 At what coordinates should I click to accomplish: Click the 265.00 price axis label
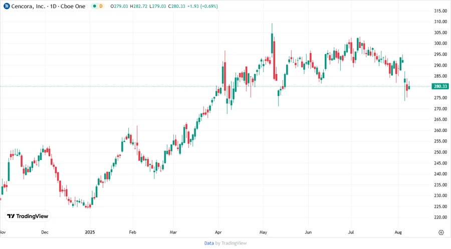click(x=440, y=119)
